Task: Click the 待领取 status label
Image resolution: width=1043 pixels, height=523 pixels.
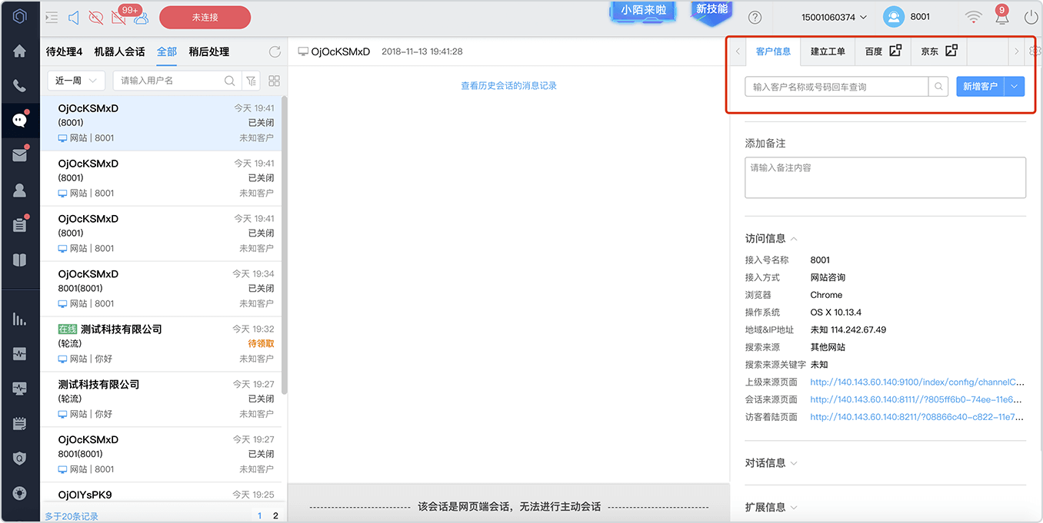Action: pos(261,344)
